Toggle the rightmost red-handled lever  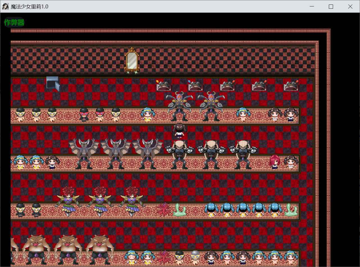[291, 85]
